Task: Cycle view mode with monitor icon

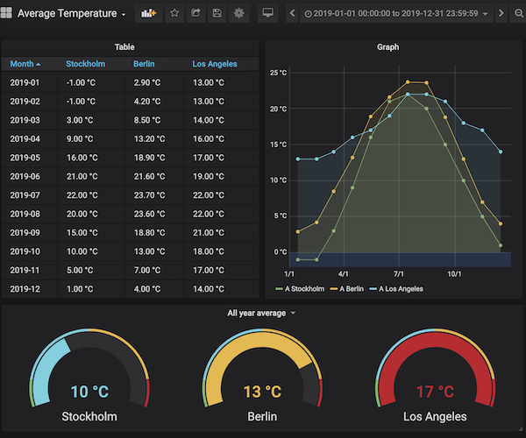Action: [267, 13]
